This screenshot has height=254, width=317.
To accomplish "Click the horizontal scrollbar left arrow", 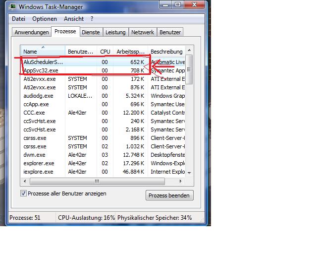I will (x=24, y=181).
